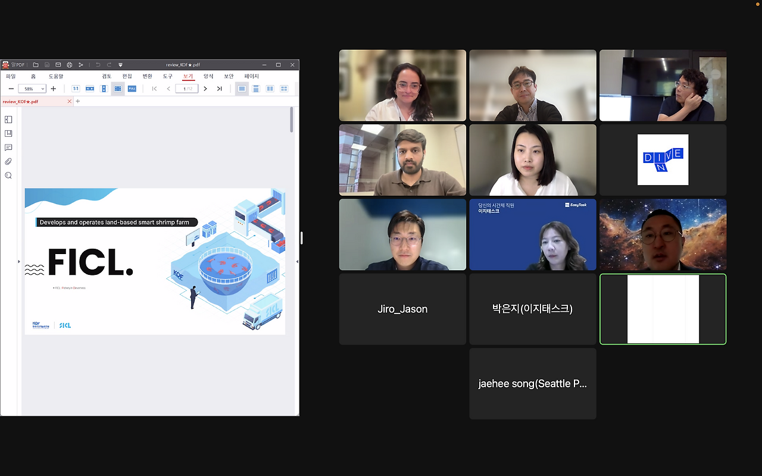This screenshot has width=762, height=476.
Task: Toggle fit whole page view
Action: click(x=118, y=89)
